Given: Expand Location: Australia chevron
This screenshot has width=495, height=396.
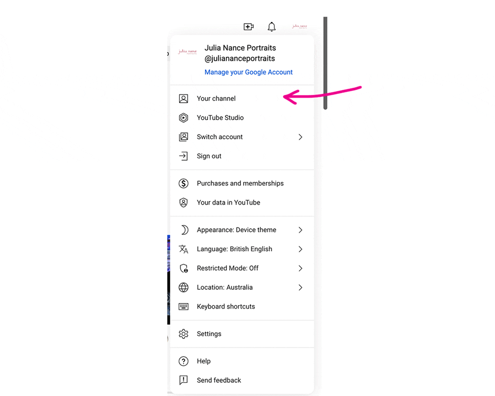Looking at the screenshot, I should coord(300,287).
